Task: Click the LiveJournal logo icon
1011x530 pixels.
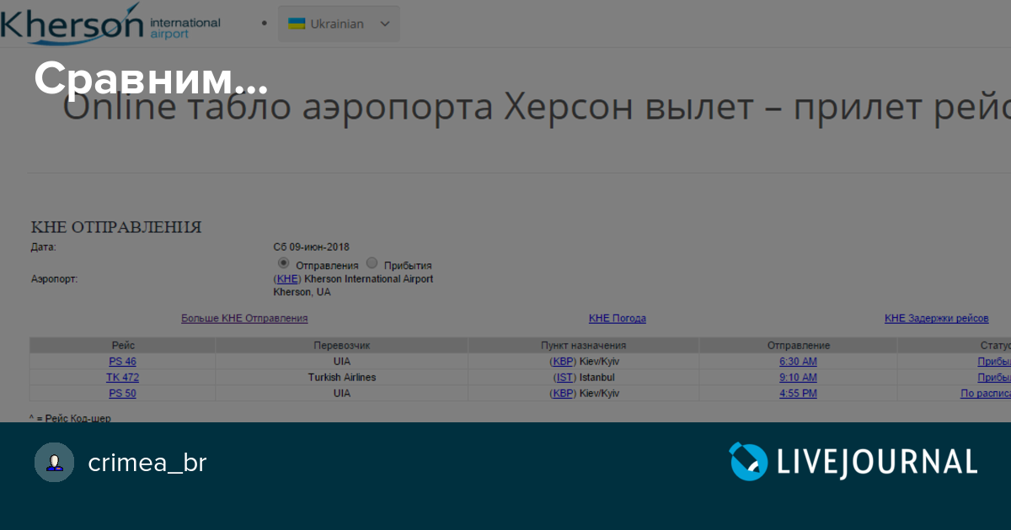Action: [x=748, y=462]
